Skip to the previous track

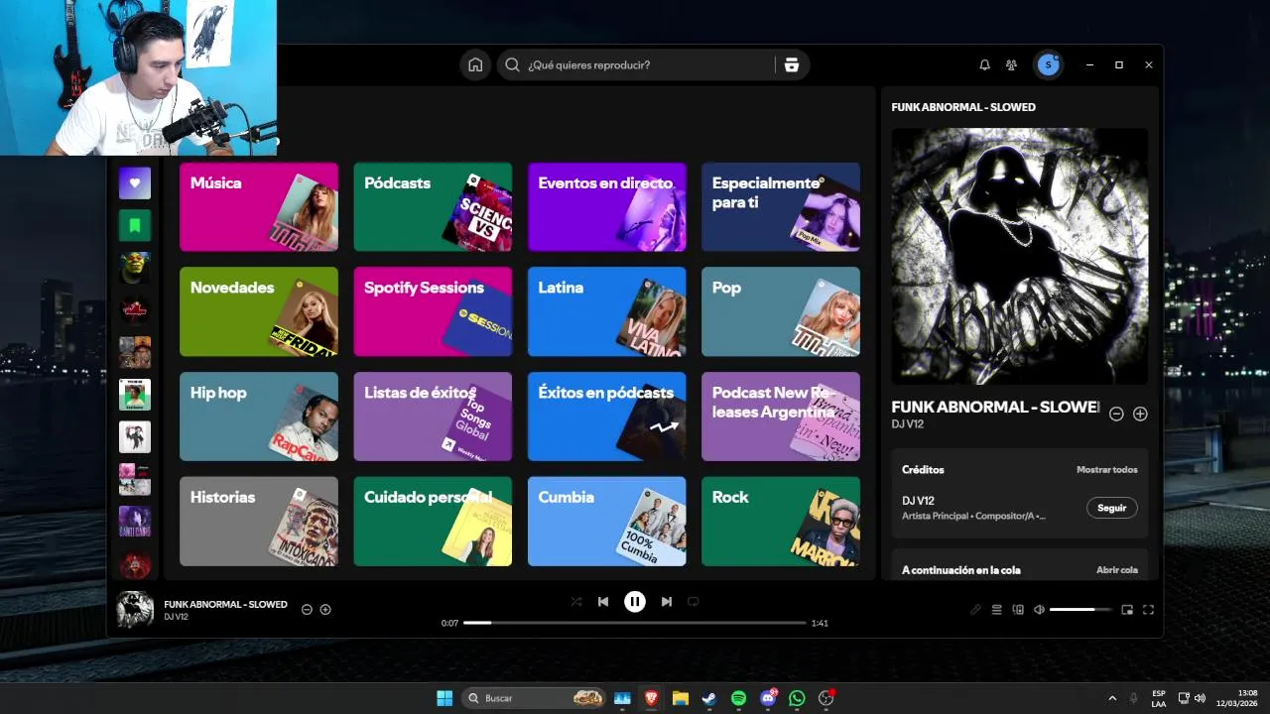603,601
